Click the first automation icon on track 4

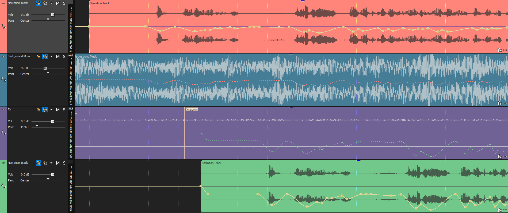[x=39, y=163]
